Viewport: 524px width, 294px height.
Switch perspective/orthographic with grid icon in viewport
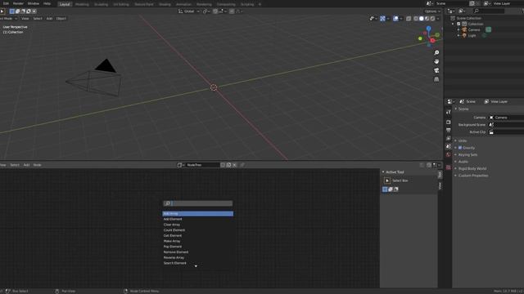436,79
